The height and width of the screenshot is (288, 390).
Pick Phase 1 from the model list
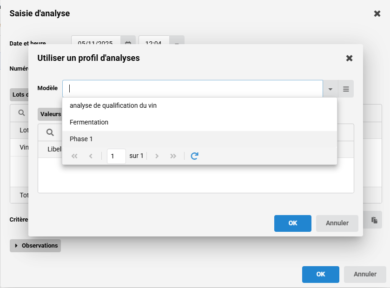pos(81,139)
